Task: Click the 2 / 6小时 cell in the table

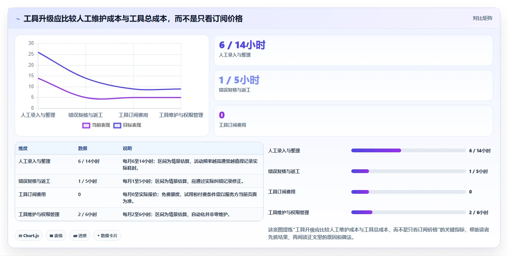Action: (x=88, y=215)
